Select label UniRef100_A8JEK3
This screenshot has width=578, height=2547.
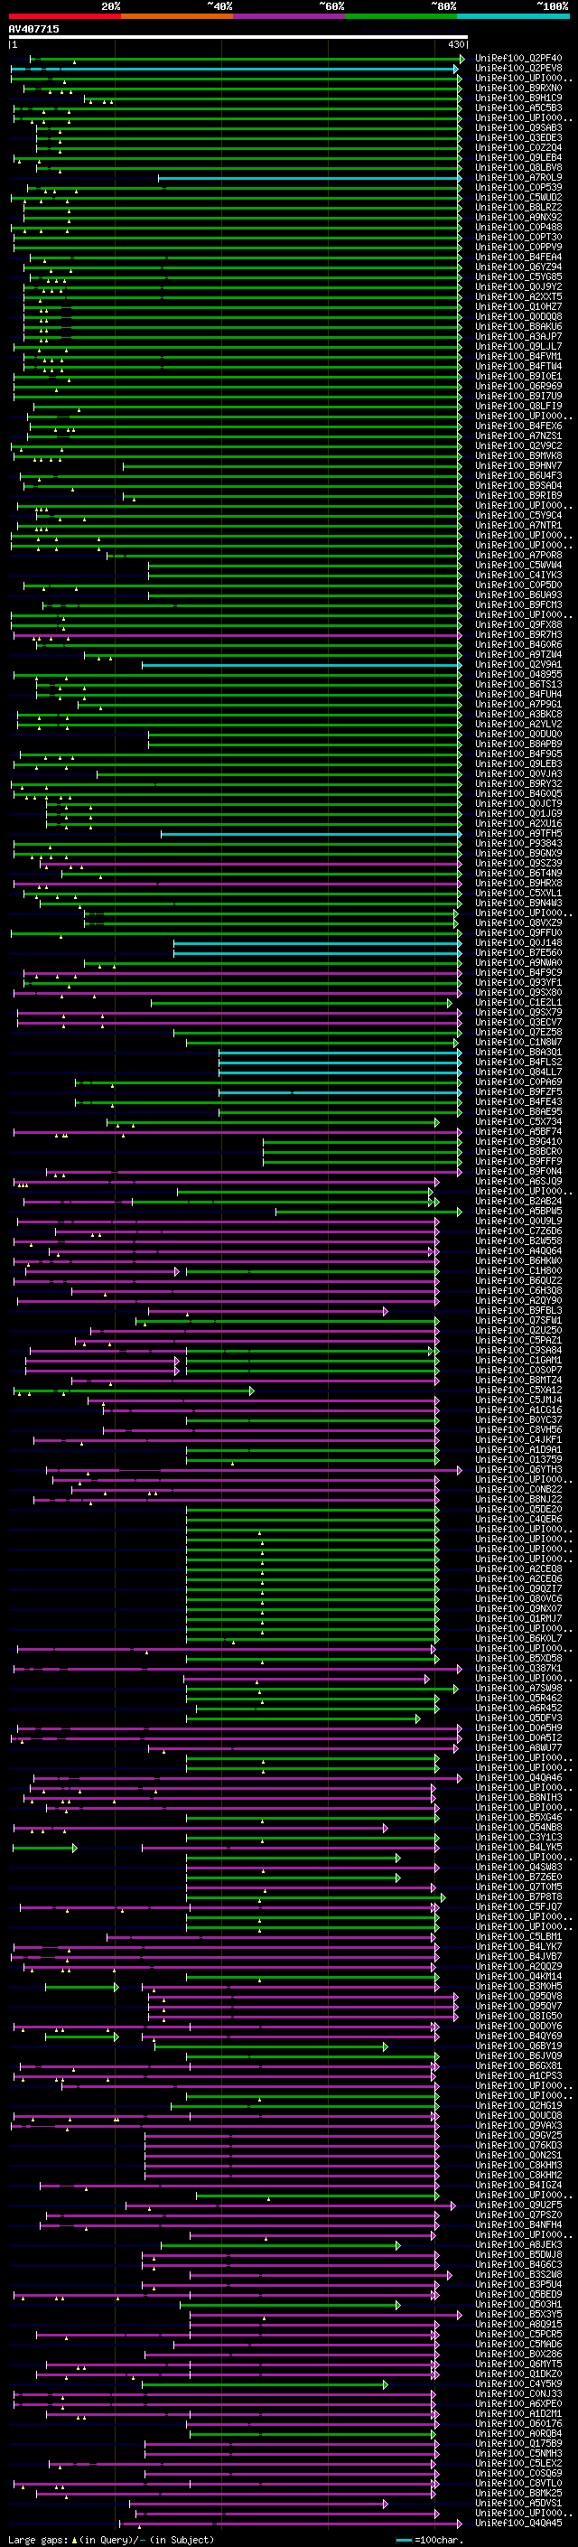[x=518, y=2244]
